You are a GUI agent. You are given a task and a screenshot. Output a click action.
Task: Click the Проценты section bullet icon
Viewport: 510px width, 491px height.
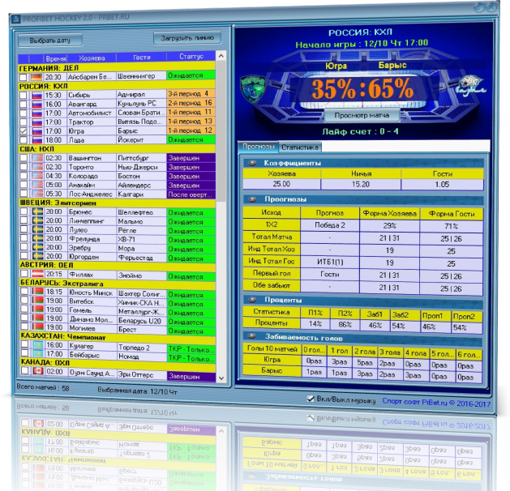pos(252,300)
